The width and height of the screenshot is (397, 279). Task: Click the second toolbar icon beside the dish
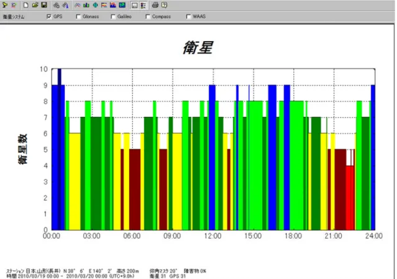point(14,5)
